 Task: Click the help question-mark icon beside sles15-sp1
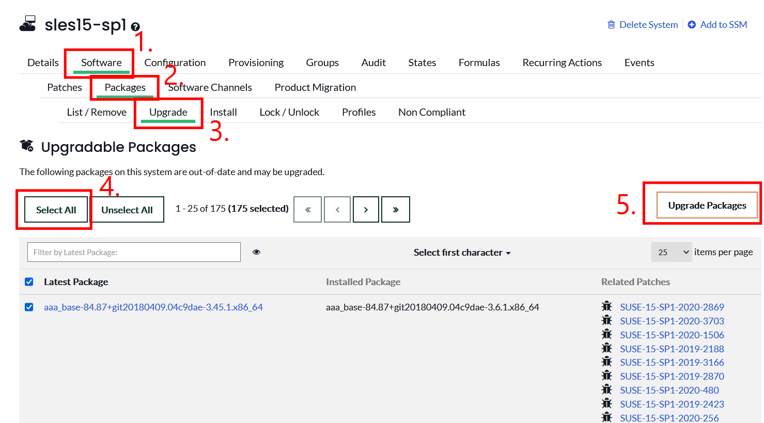click(x=135, y=27)
